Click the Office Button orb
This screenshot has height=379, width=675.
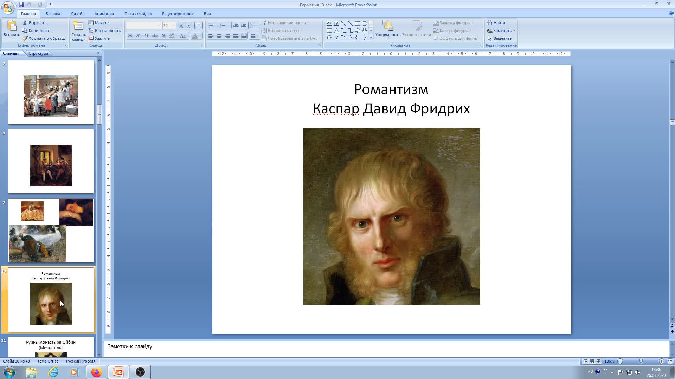pos(8,7)
